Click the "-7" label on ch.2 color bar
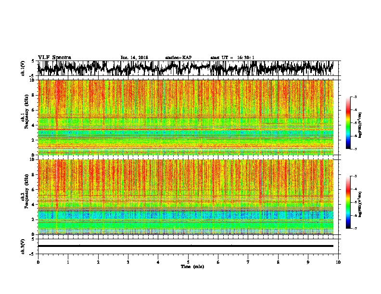 click(355, 228)
